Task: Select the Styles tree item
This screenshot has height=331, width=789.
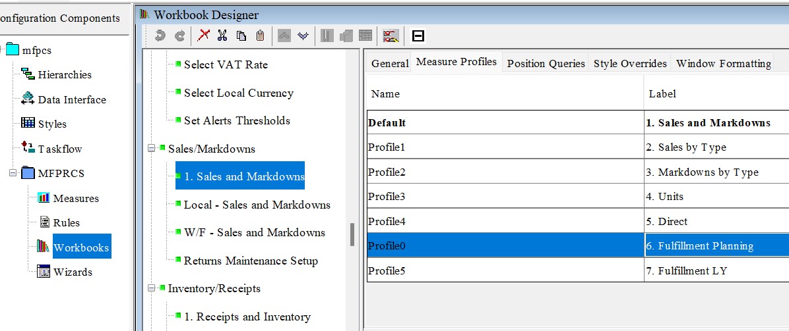Action: coord(52,124)
